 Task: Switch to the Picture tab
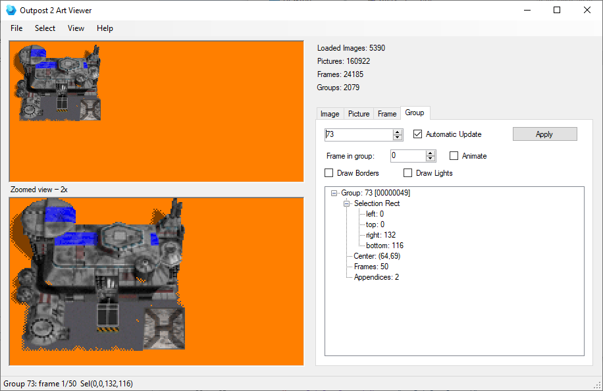358,114
